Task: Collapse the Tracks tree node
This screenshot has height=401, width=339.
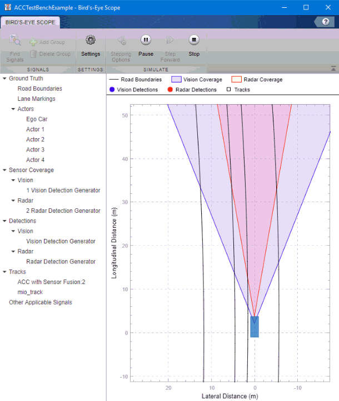Action: coord(4,272)
